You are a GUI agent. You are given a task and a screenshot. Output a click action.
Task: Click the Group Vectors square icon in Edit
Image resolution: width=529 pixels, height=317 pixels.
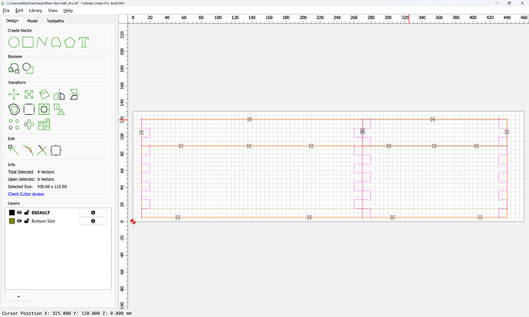coord(56,150)
